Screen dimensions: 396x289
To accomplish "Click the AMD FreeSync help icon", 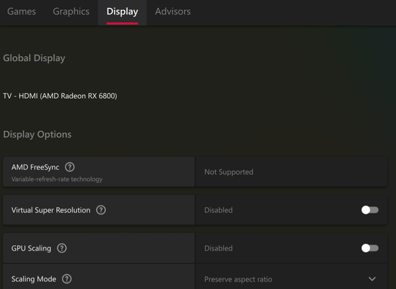I will point(70,167).
